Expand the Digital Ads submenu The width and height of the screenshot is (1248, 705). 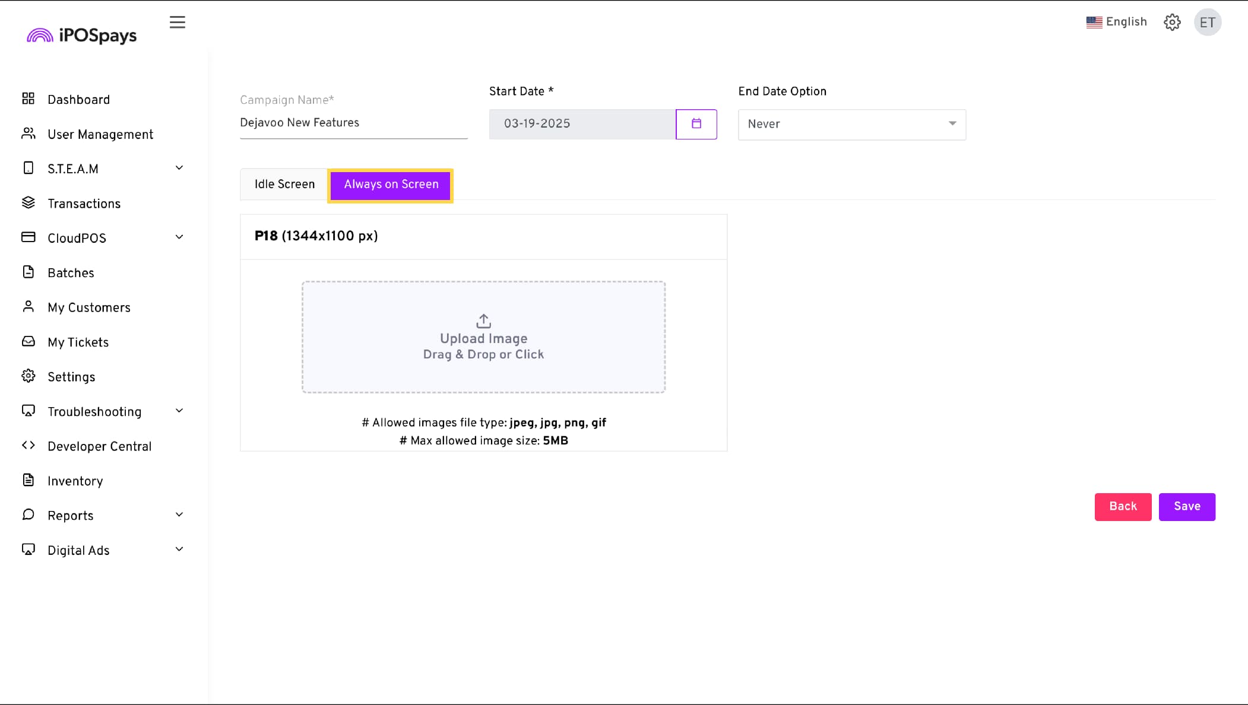179,550
